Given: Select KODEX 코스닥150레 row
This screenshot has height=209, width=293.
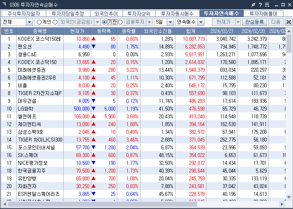Looking at the screenshot, I should pos(143,39).
